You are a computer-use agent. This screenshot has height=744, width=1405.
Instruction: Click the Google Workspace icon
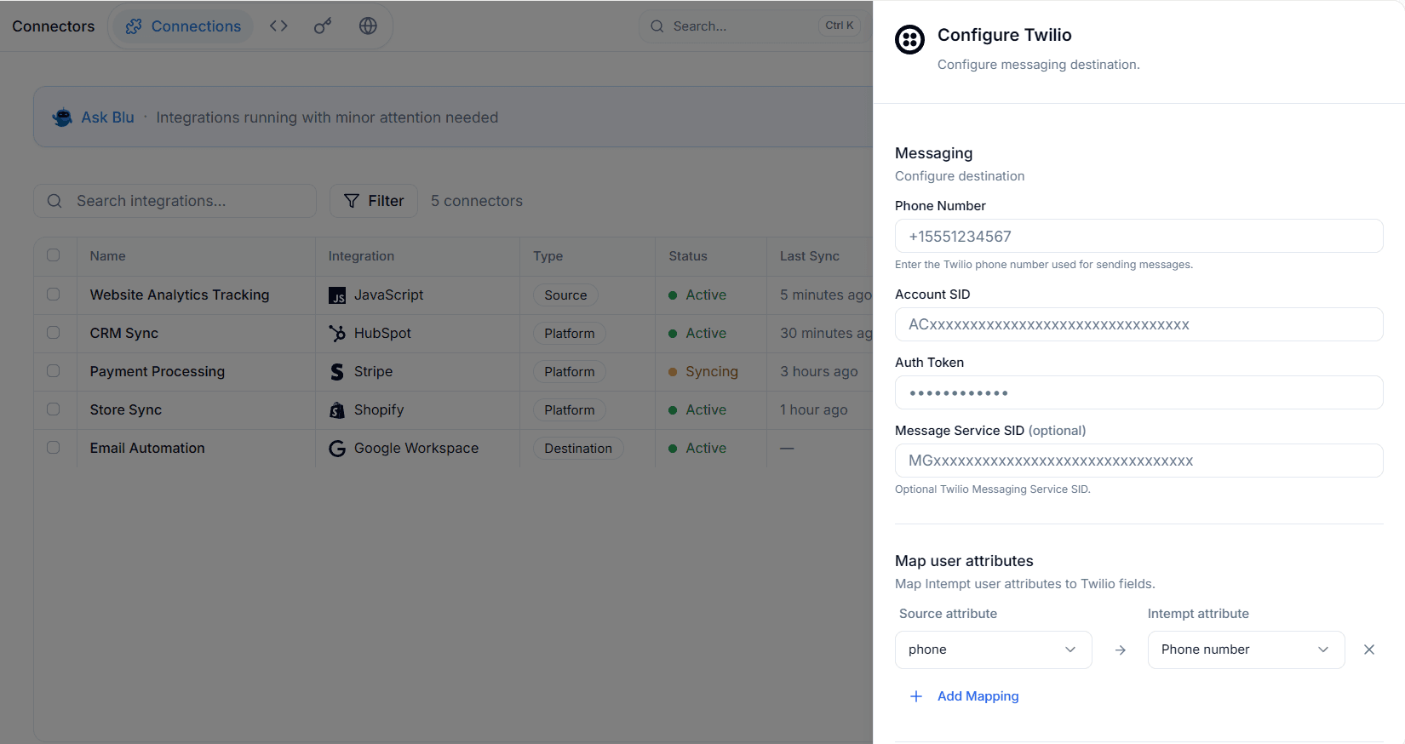(337, 449)
